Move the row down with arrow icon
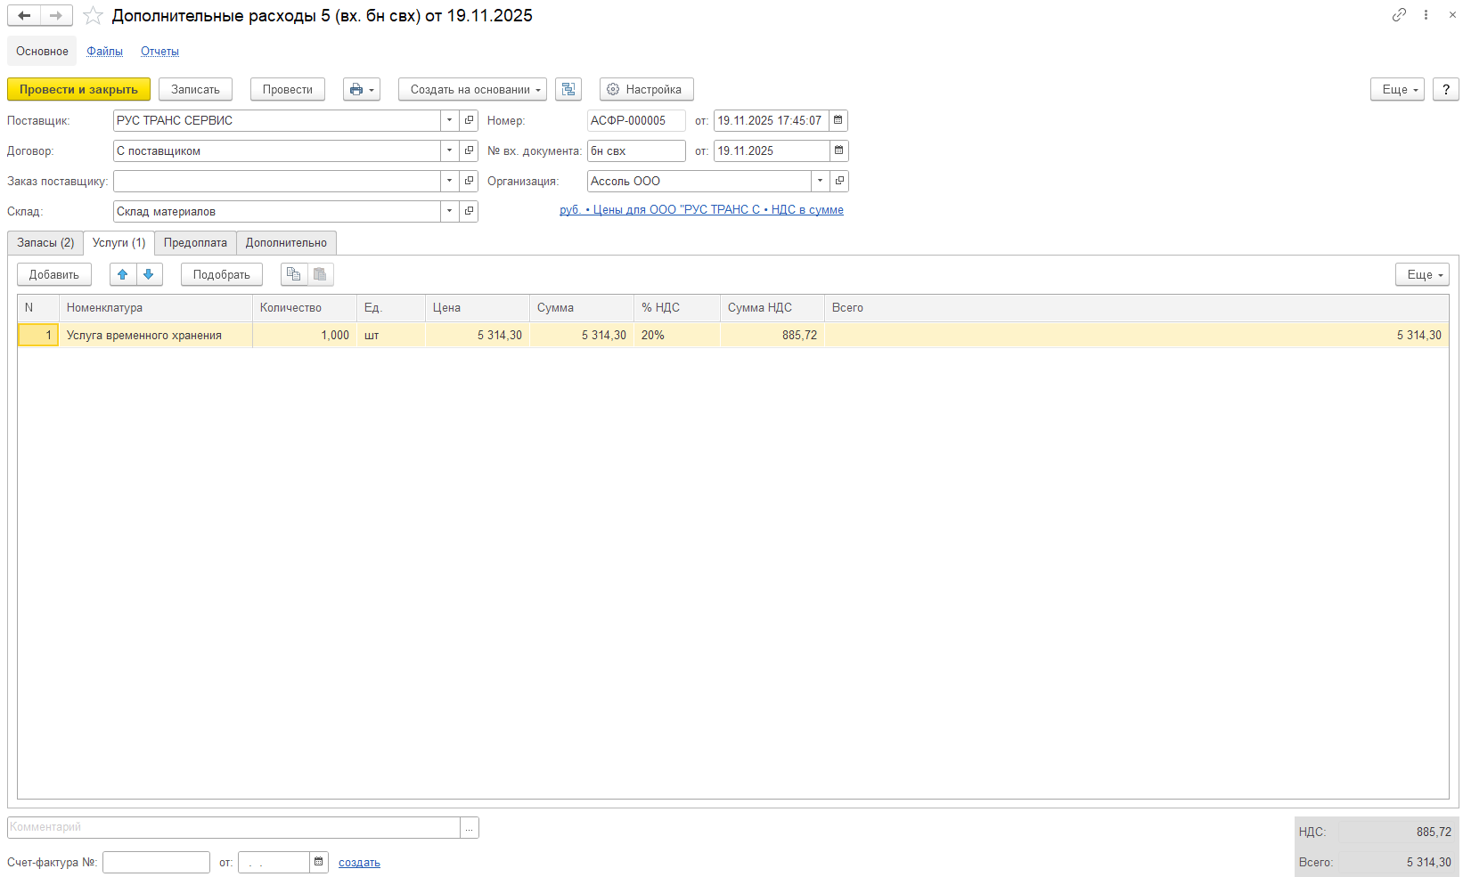1463x877 pixels. [149, 274]
